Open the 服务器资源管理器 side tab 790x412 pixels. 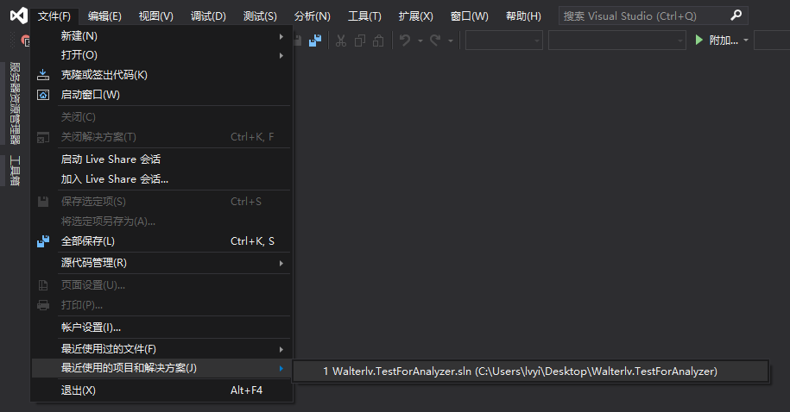[x=16, y=103]
